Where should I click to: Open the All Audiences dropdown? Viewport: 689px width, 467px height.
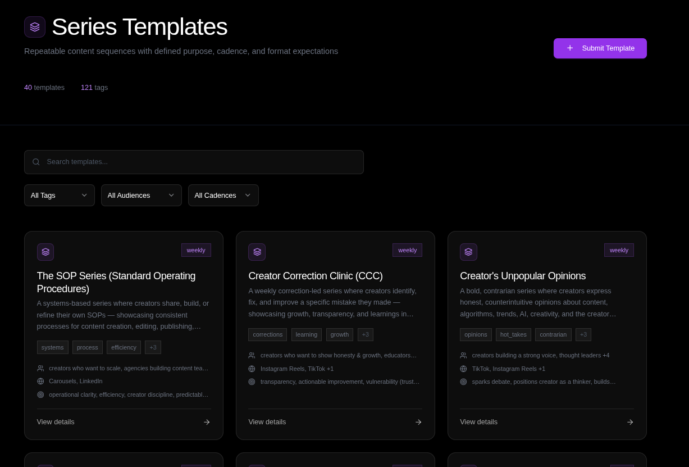pos(142,196)
